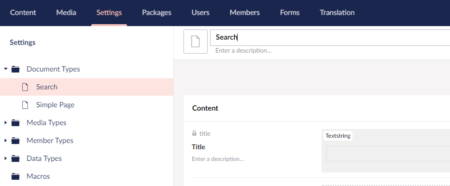This screenshot has height=186, width=450.
Task: Choose the document type icon picker
Action: coord(196,42)
